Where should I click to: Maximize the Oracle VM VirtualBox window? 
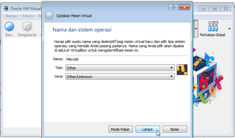[x=215, y=9]
